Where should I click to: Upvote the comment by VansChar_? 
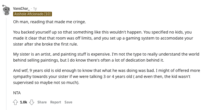15,102
